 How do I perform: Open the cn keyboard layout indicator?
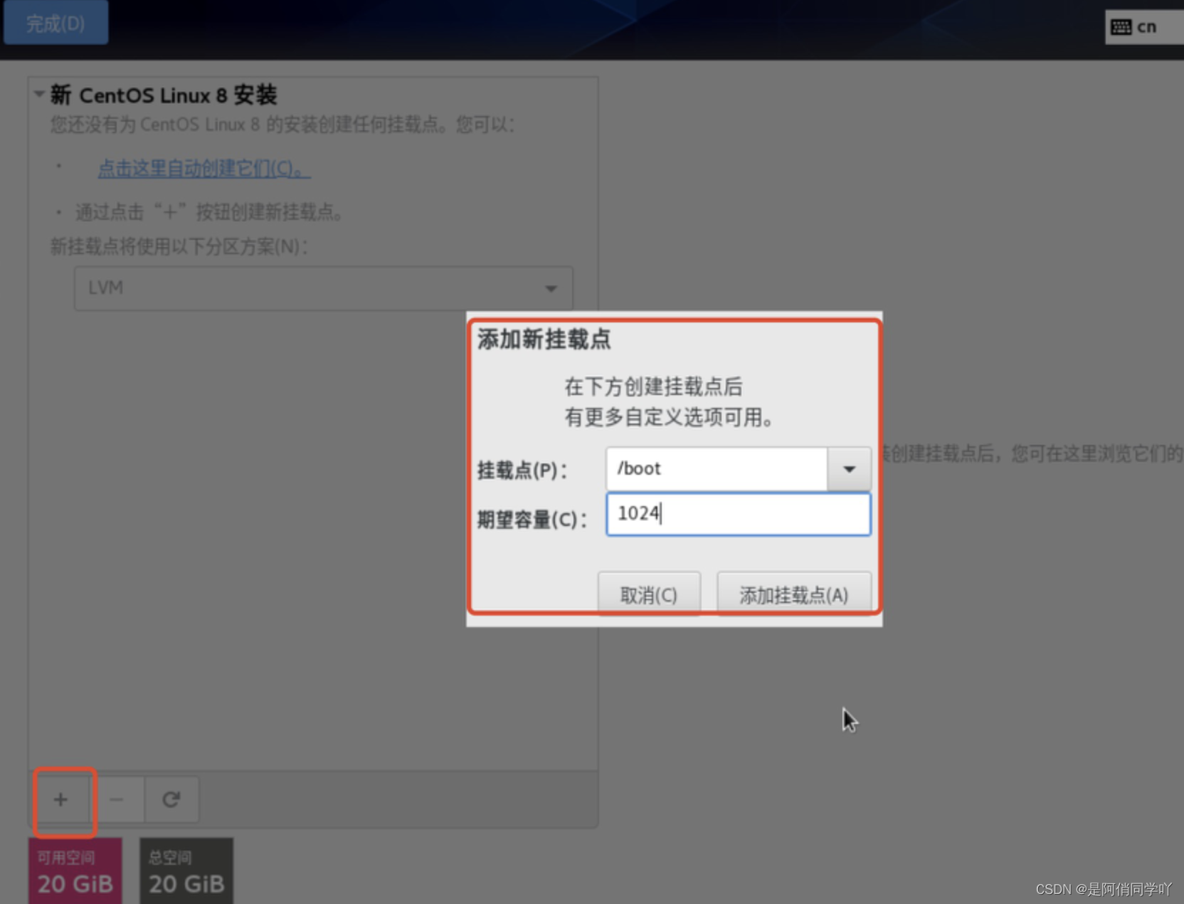coord(1143,27)
